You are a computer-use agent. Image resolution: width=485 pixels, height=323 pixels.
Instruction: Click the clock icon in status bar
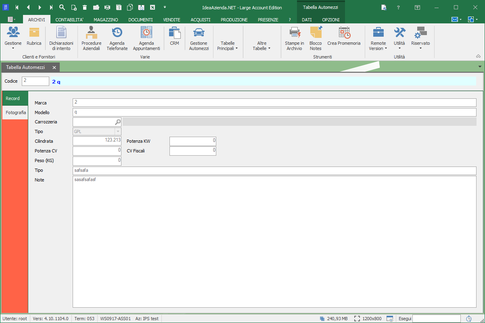point(469,319)
